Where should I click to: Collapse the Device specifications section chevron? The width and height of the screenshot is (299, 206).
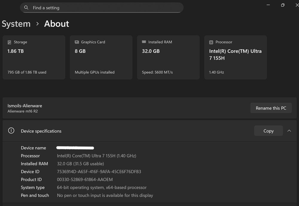pyautogui.click(x=289, y=131)
